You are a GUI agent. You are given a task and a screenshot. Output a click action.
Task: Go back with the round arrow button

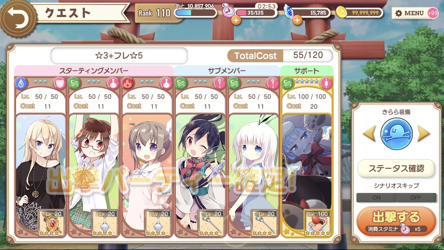point(18,19)
